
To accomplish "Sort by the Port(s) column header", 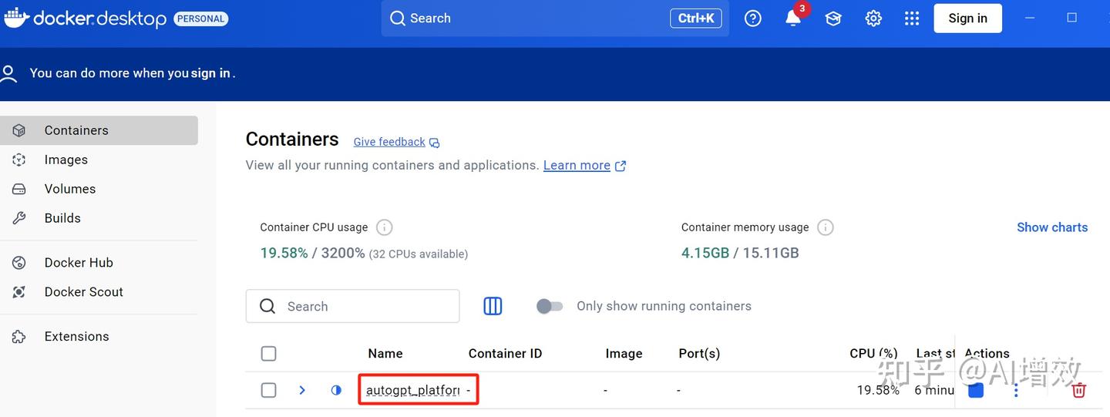I will coord(699,353).
